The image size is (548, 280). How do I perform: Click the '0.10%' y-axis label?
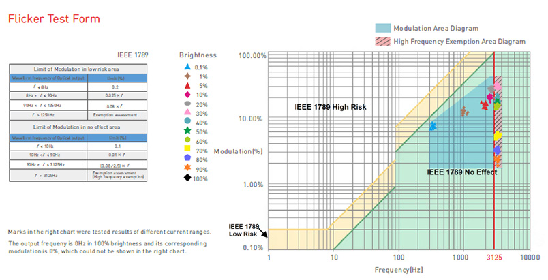pos(253,247)
